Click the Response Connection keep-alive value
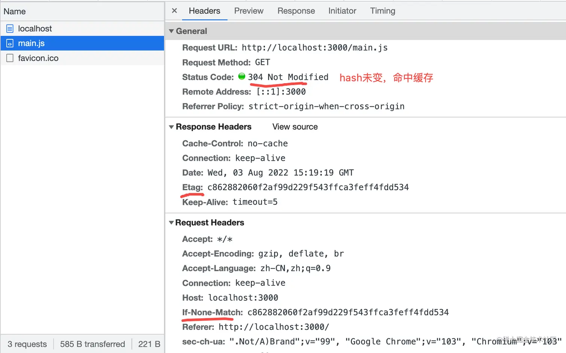 click(x=260, y=158)
